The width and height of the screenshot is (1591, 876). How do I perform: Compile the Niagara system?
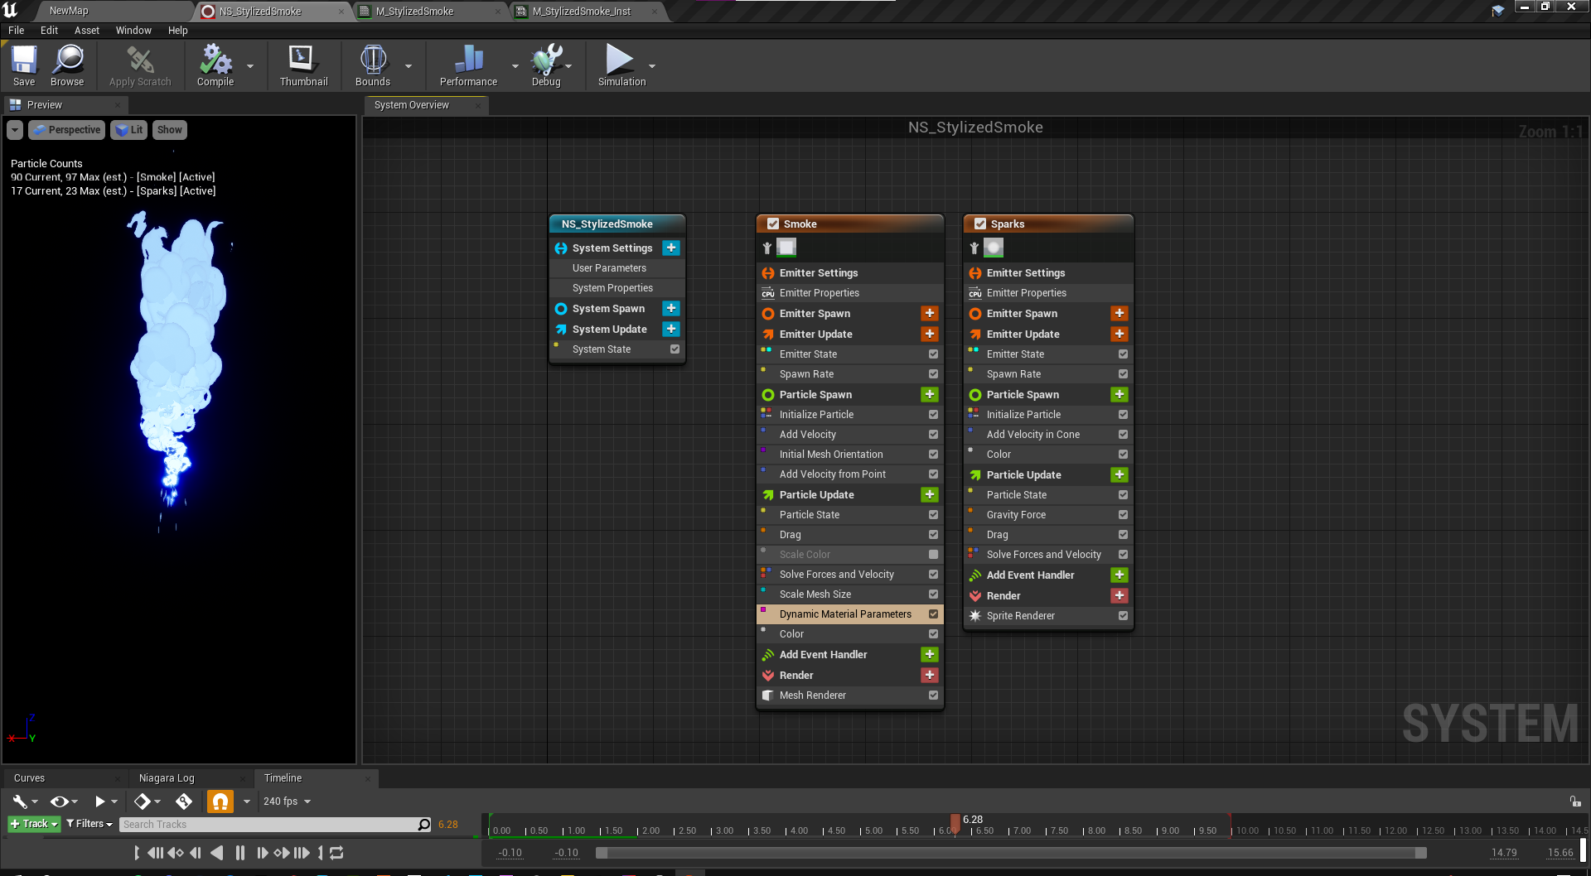[x=215, y=65]
